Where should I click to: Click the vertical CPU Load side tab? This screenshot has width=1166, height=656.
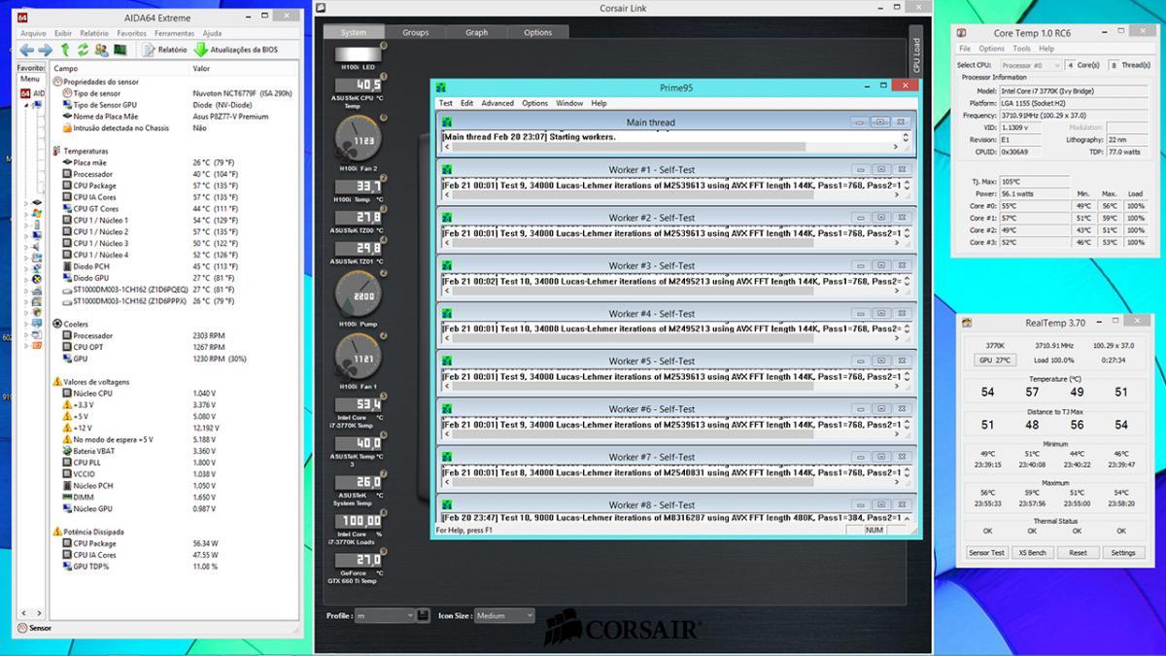[x=915, y=55]
